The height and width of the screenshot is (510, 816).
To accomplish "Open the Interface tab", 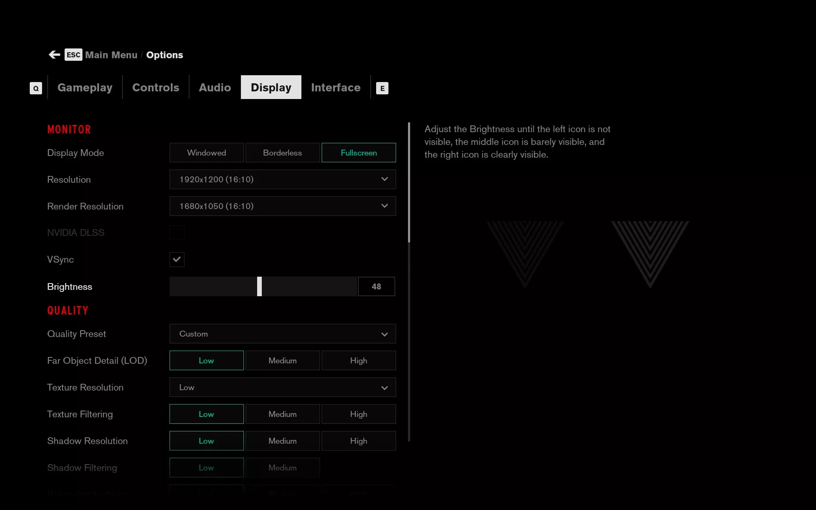I will (x=336, y=88).
